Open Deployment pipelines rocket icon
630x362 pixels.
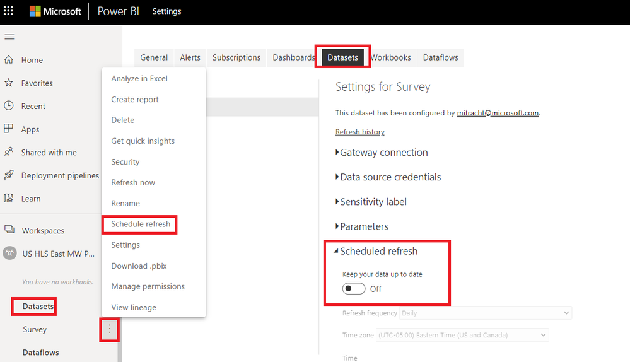tap(8, 175)
